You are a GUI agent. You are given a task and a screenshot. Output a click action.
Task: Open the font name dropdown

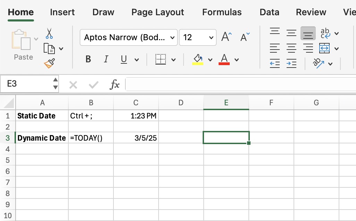[172, 37]
